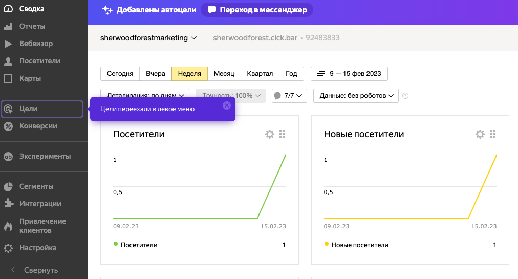The image size is (518, 279).
Task: Go to Цели in the sidebar
Action: pos(29,109)
